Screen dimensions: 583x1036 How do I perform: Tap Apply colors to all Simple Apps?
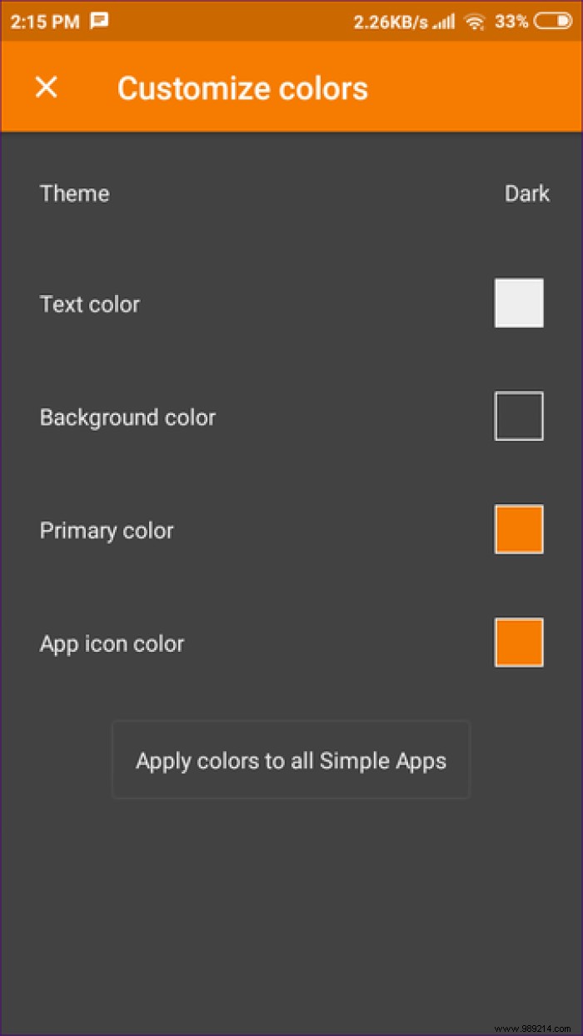pyautogui.click(x=291, y=760)
